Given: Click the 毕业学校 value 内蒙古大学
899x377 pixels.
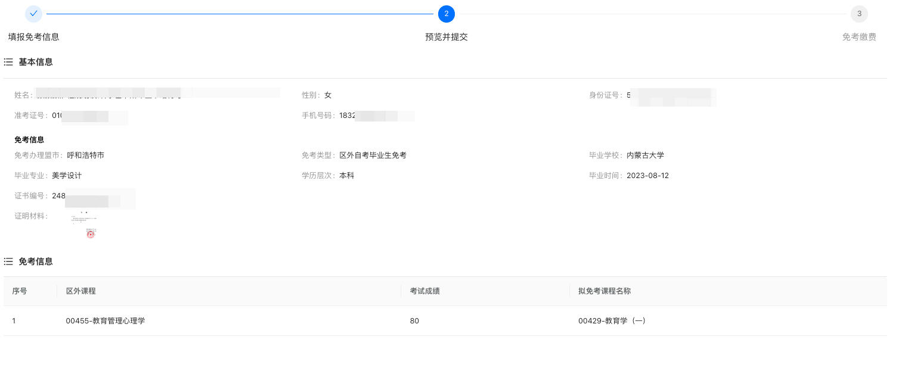Looking at the screenshot, I should point(645,155).
